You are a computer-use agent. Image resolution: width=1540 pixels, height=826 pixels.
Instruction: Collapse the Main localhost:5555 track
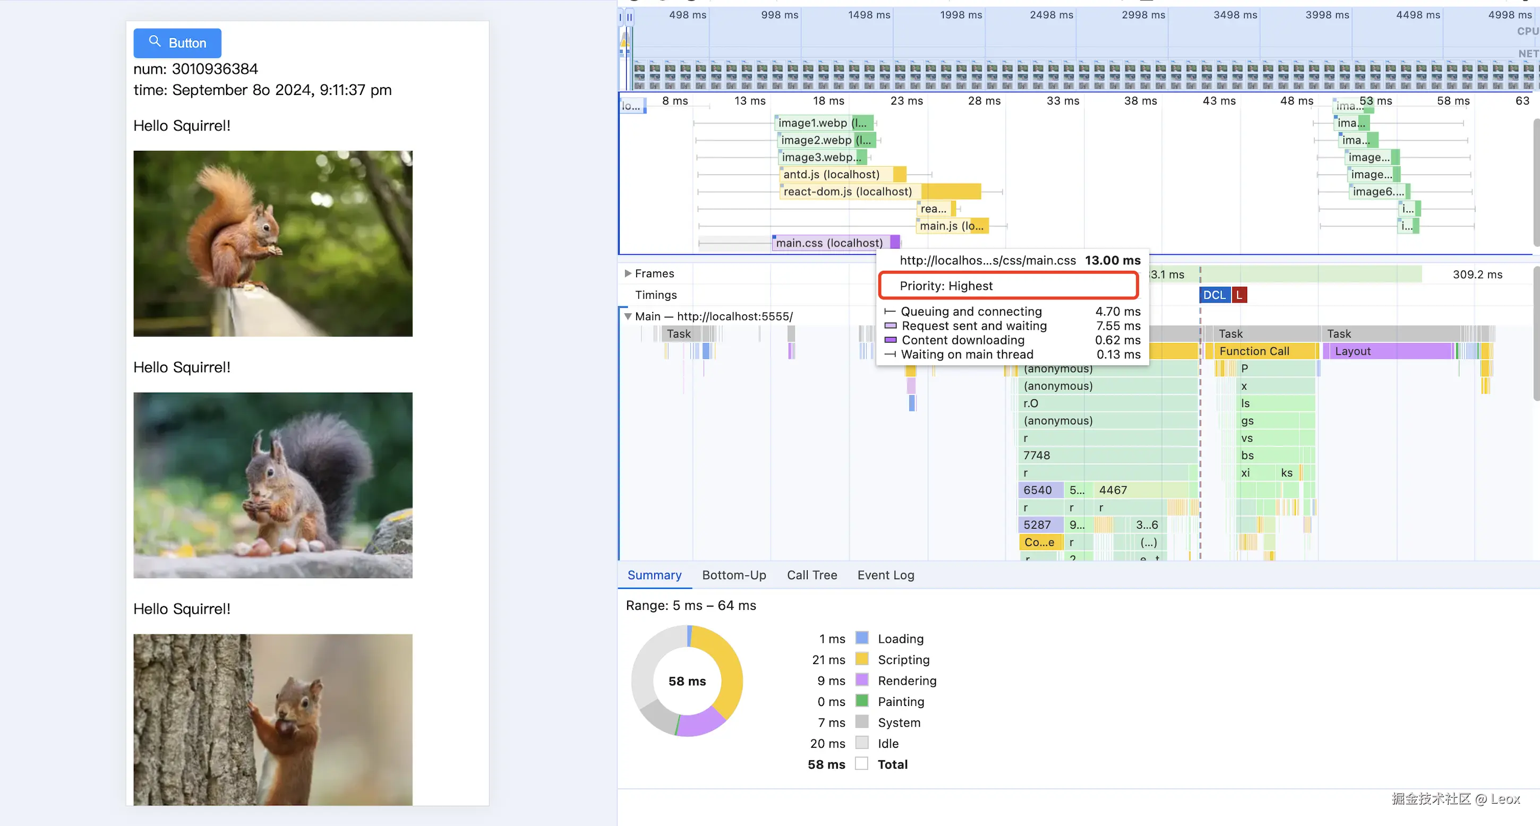coord(628,316)
